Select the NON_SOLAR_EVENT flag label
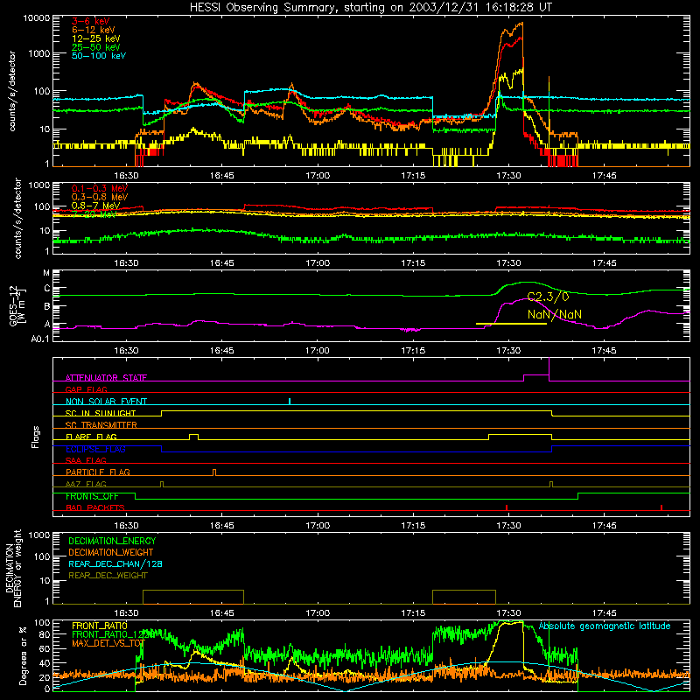The image size is (700, 700). point(106,402)
